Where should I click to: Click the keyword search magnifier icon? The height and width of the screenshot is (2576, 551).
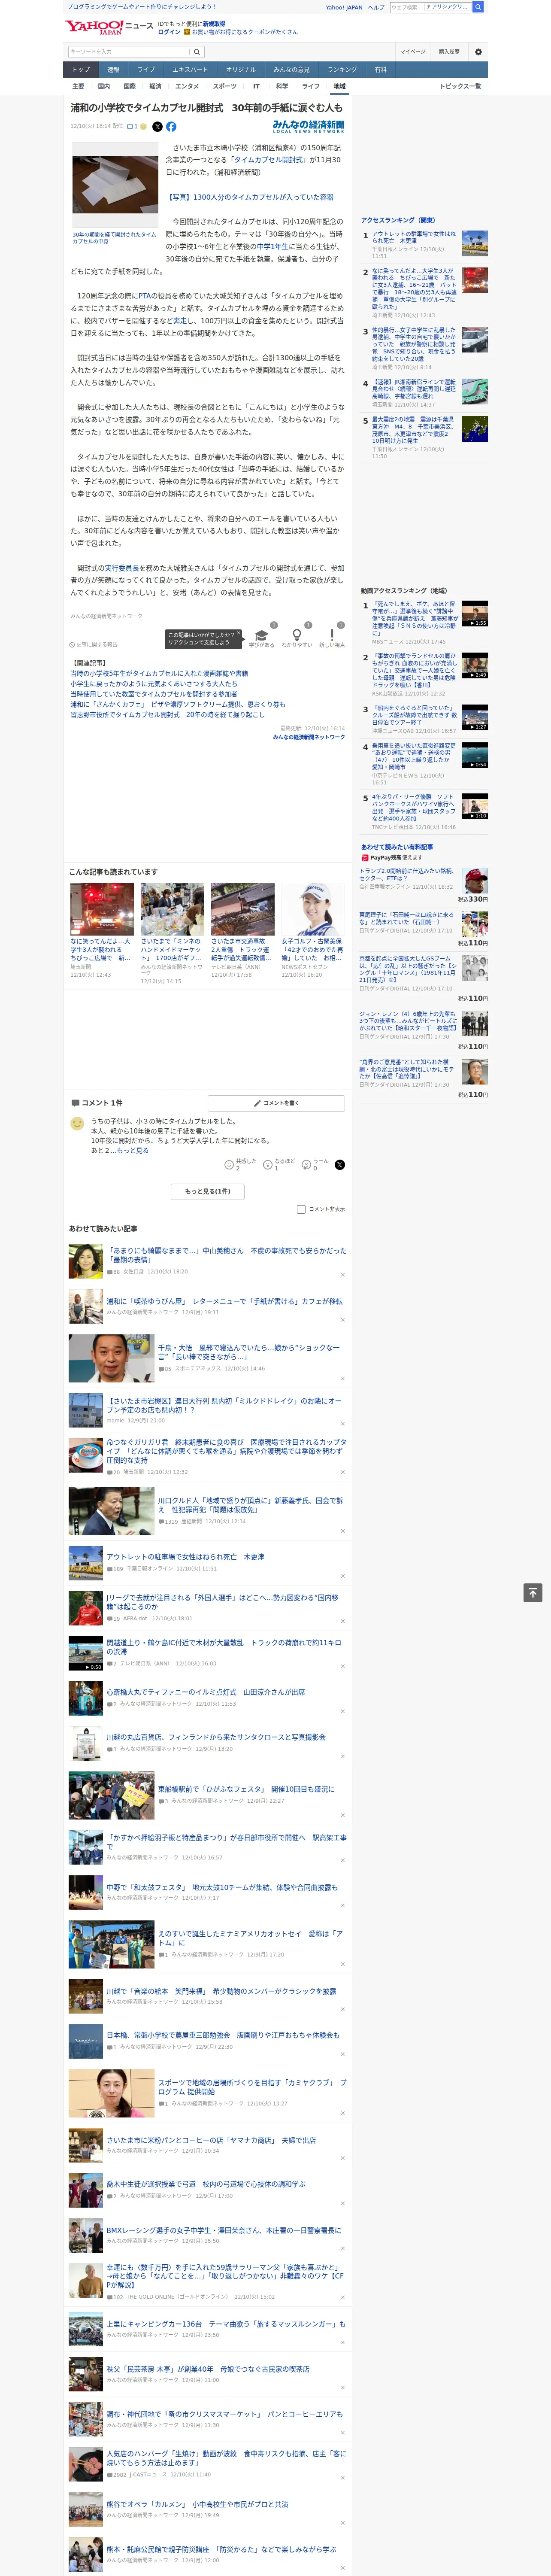point(197,52)
